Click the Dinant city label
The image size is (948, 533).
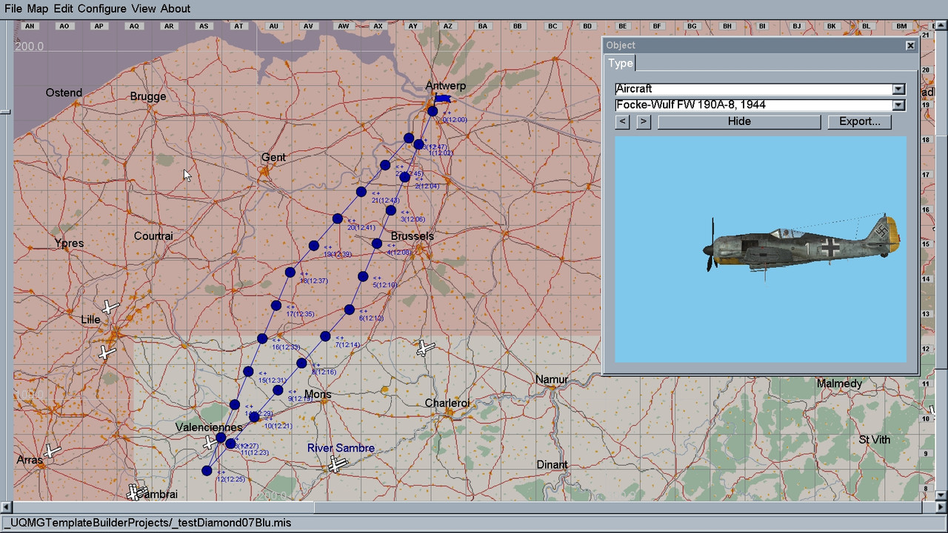552,465
